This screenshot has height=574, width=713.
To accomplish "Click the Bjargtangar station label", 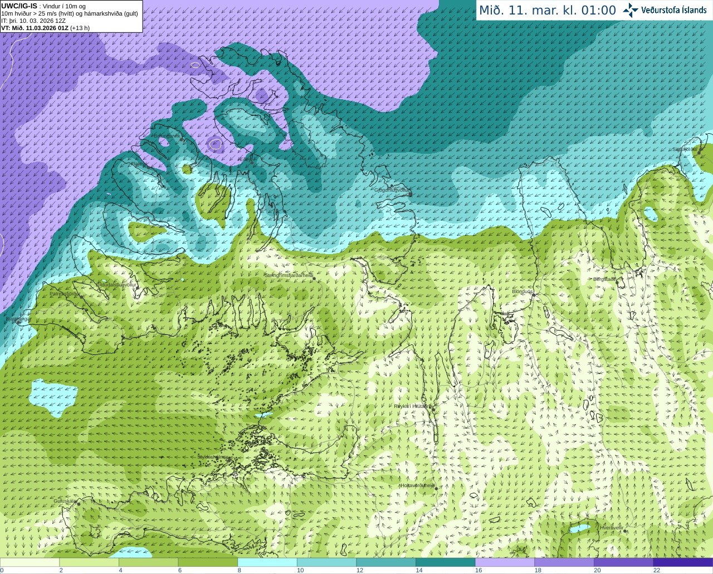I will 17,319.
